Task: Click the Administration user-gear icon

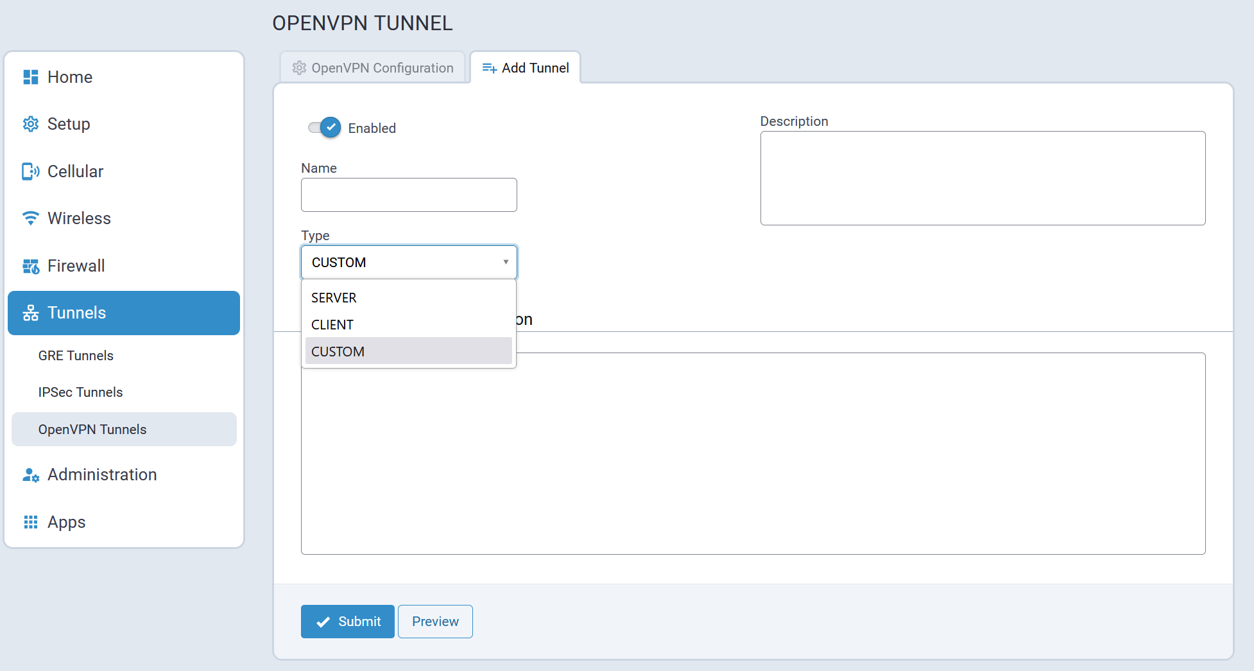Action: click(30, 475)
